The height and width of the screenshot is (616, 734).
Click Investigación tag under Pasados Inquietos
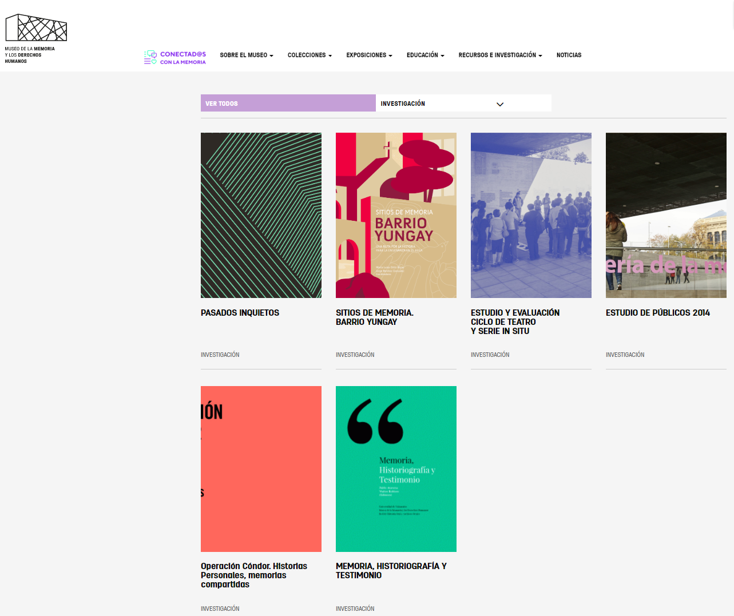tap(220, 355)
